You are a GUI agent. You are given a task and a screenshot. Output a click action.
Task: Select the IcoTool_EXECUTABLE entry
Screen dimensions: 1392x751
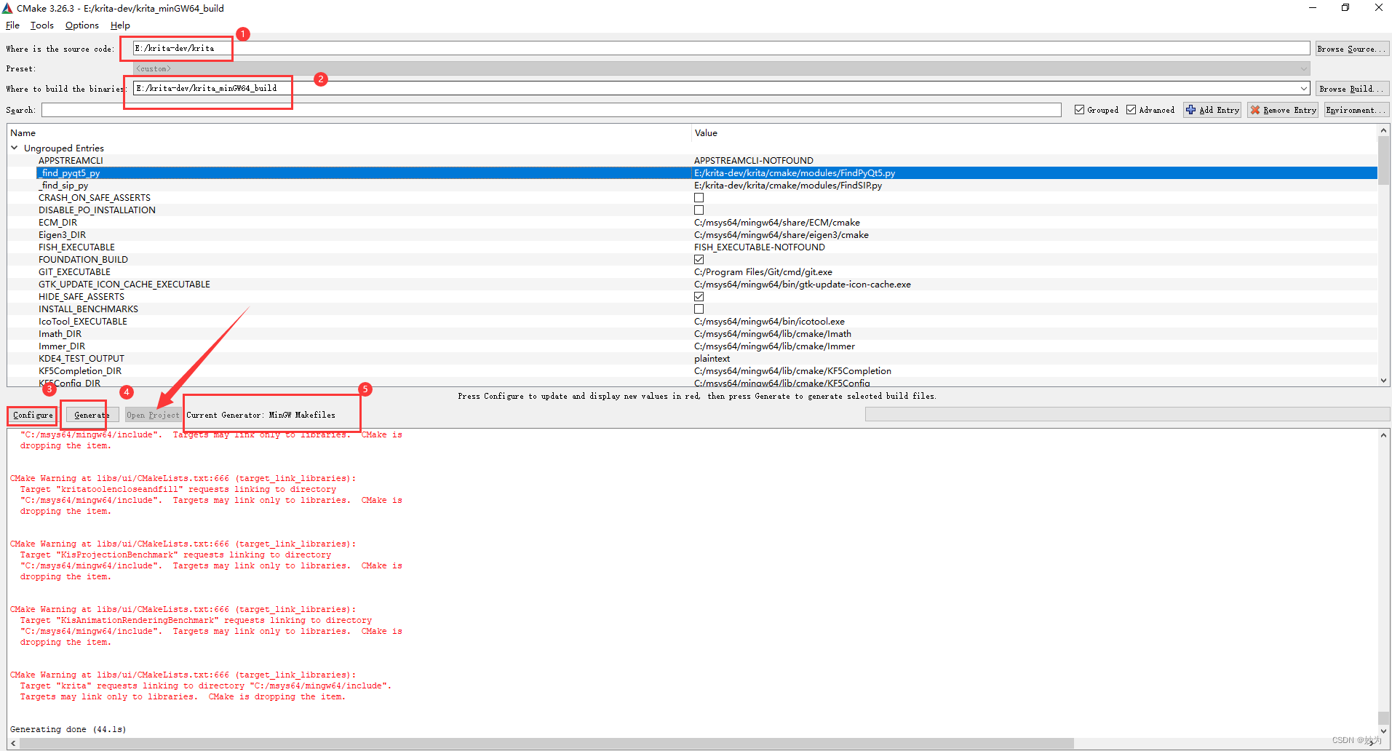(83, 322)
